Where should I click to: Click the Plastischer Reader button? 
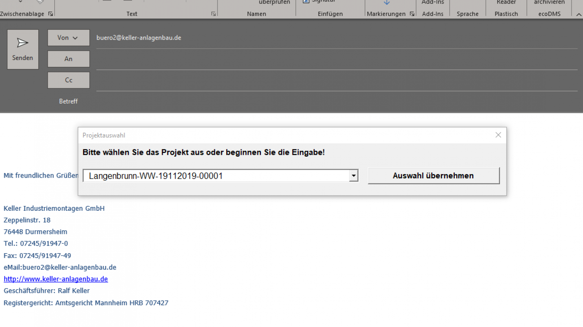506,3
